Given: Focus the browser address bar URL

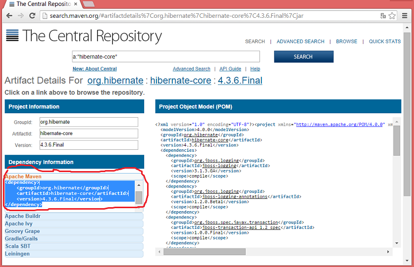Looking at the screenshot, I should click(176, 16).
